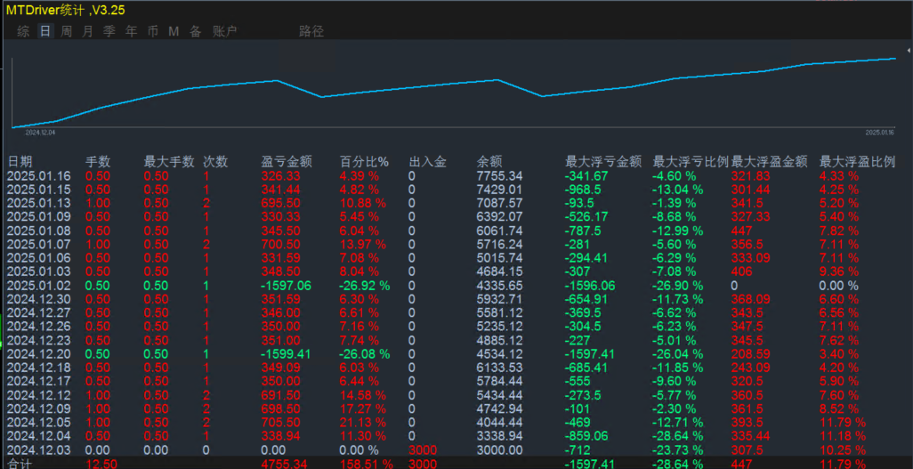Click the total lots value 12.50

[x=101, y=463]
